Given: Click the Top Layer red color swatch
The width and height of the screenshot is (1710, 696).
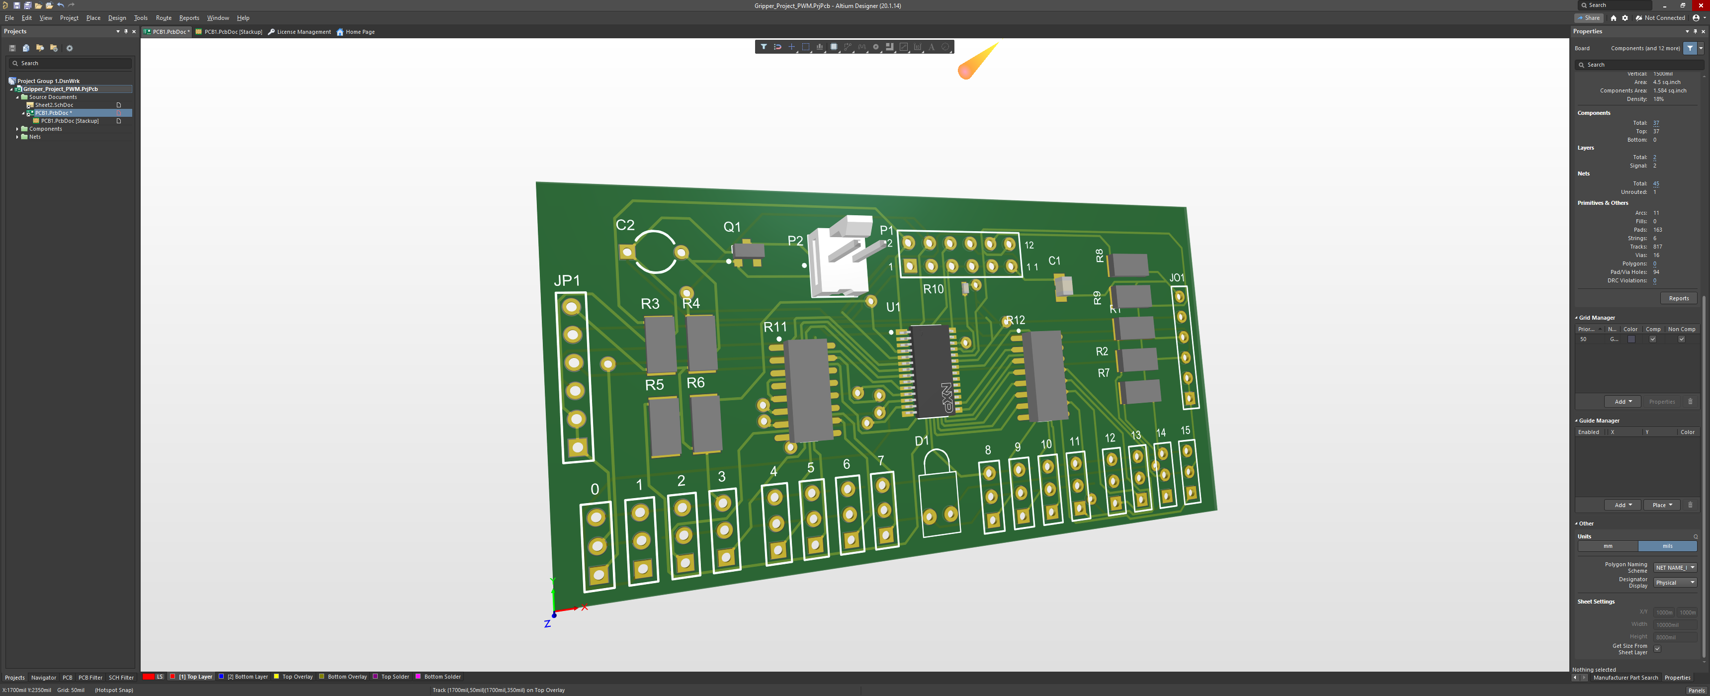Looking at the screenshot, I should (x=172, y=677).
